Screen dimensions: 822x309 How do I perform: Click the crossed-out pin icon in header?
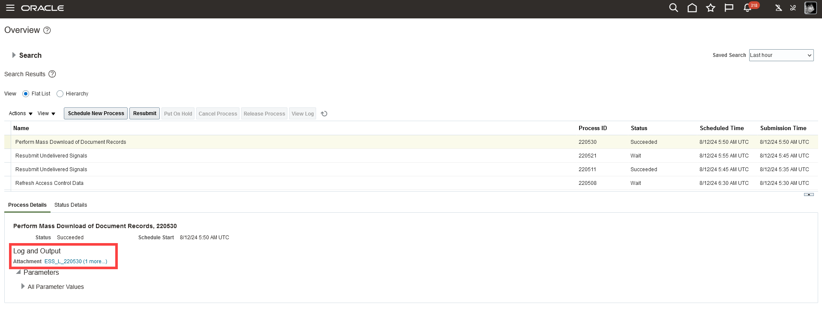pyautogui.click(x=793, y=8)
